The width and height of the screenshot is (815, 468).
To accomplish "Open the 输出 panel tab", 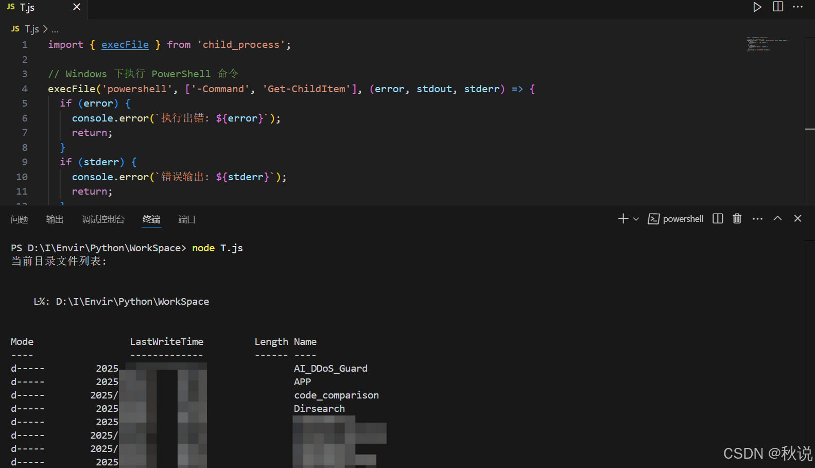I will [x=55, y=219].
